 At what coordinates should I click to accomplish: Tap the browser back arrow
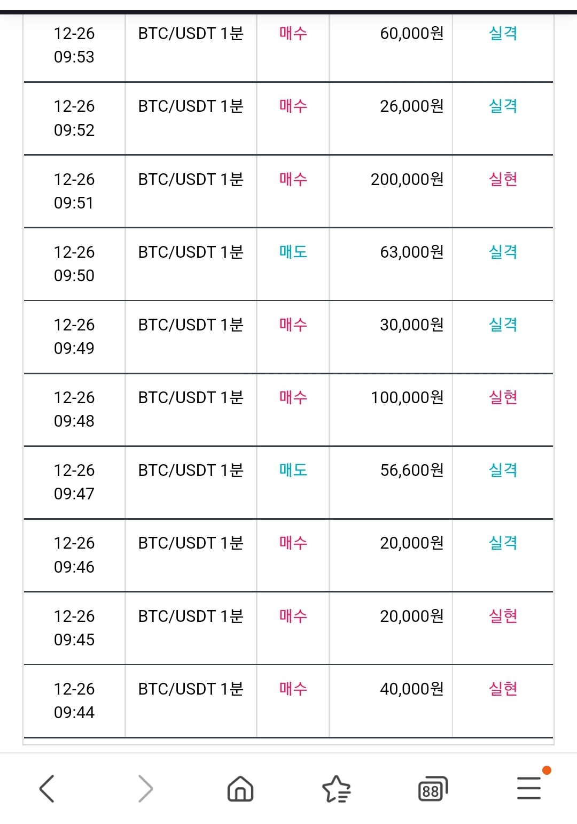tap(47, 789)
